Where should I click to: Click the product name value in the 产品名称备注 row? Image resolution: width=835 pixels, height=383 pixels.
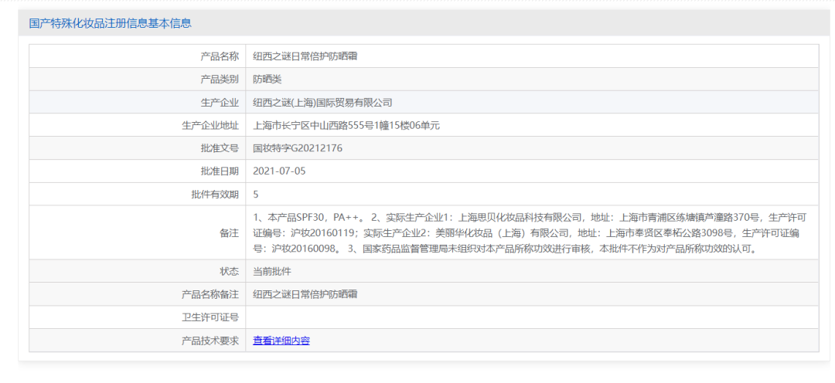tap(305, 294)
